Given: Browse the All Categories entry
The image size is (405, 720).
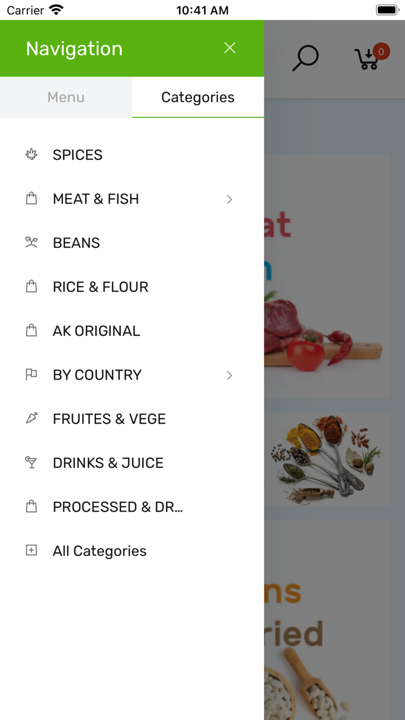Looking at the screenshot, I should 99,550.
